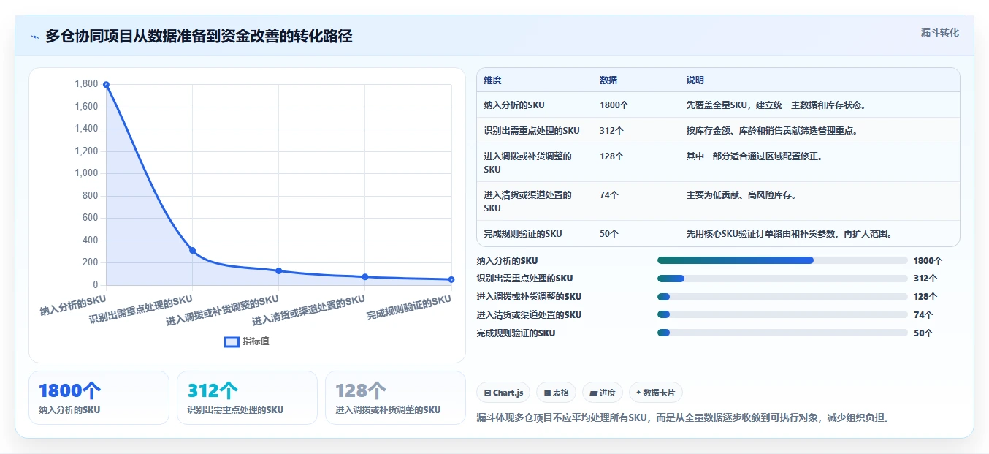Click description 其中一部分适合通过区域配置修正
Viewport: 989px width, 454px height.
coord(754,156)
